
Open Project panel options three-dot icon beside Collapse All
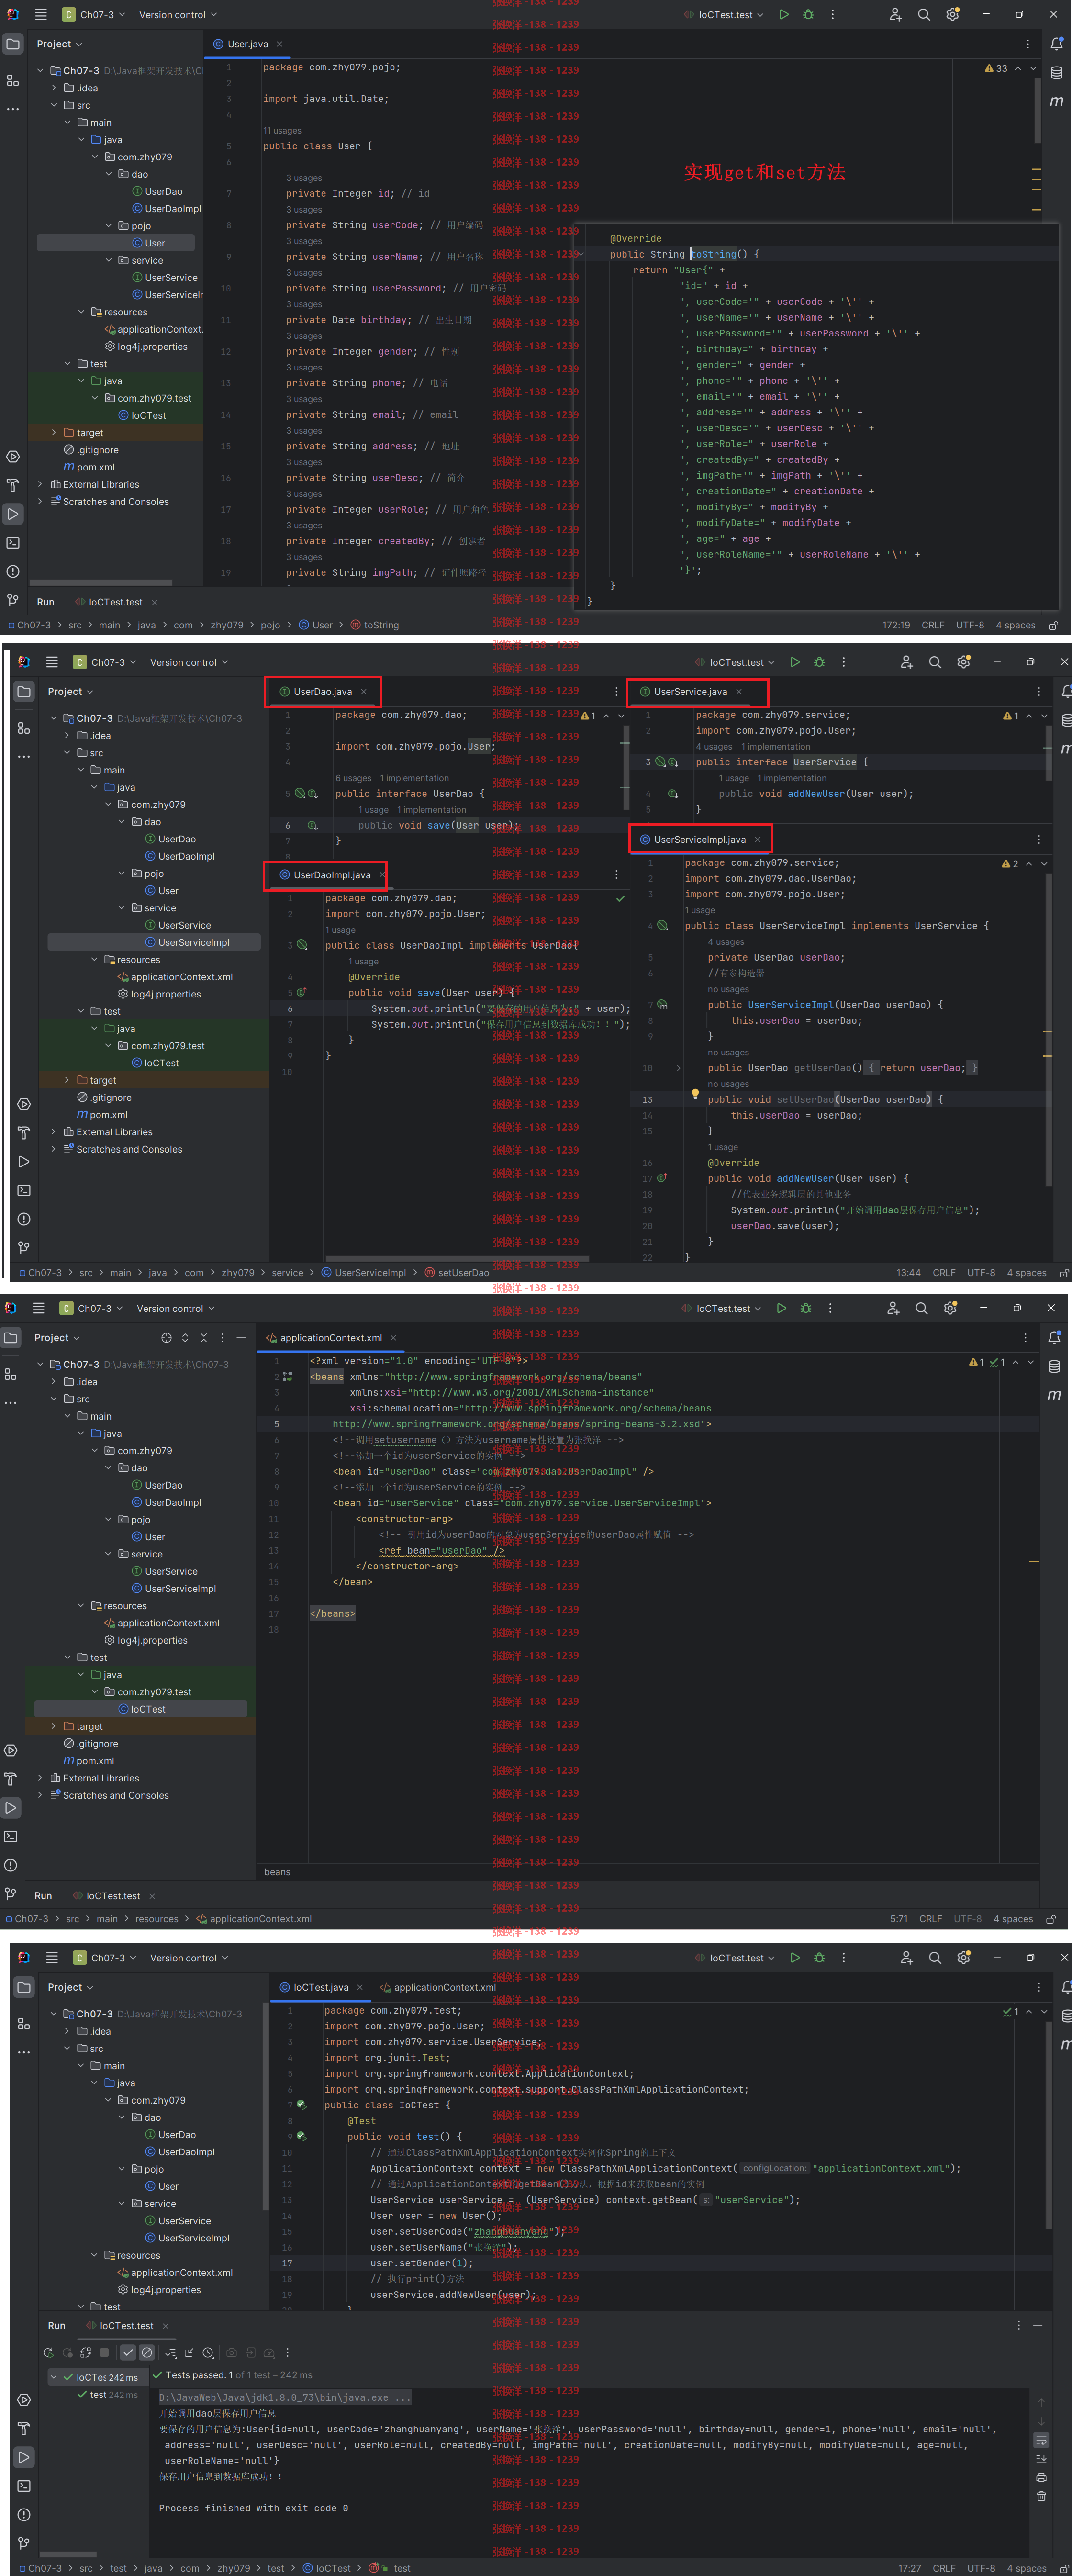click(x=222, y=1337)
